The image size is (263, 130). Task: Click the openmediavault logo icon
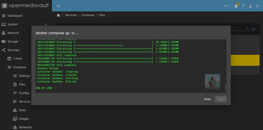click(x=4, y=6)
